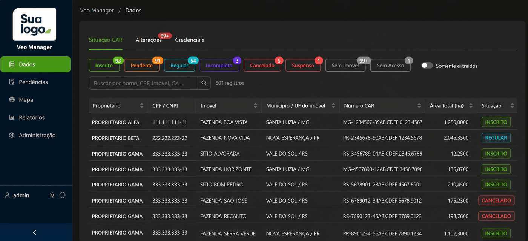528x241 pixels.
Task: Click the Pendências document icon
Action: [12, 82]
